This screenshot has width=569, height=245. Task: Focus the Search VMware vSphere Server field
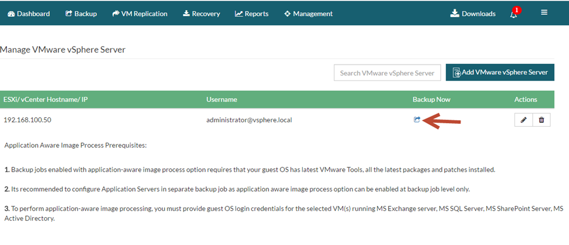click(387, 73)
